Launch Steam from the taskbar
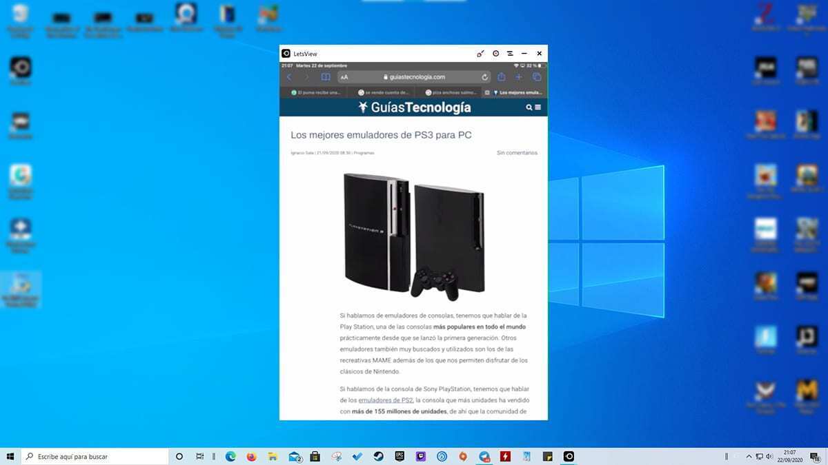Screen dimensions: 828x465 pos(379,456)
